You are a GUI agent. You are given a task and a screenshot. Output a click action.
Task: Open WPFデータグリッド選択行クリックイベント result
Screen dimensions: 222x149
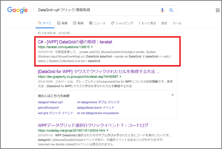click(x=93, y=125)
